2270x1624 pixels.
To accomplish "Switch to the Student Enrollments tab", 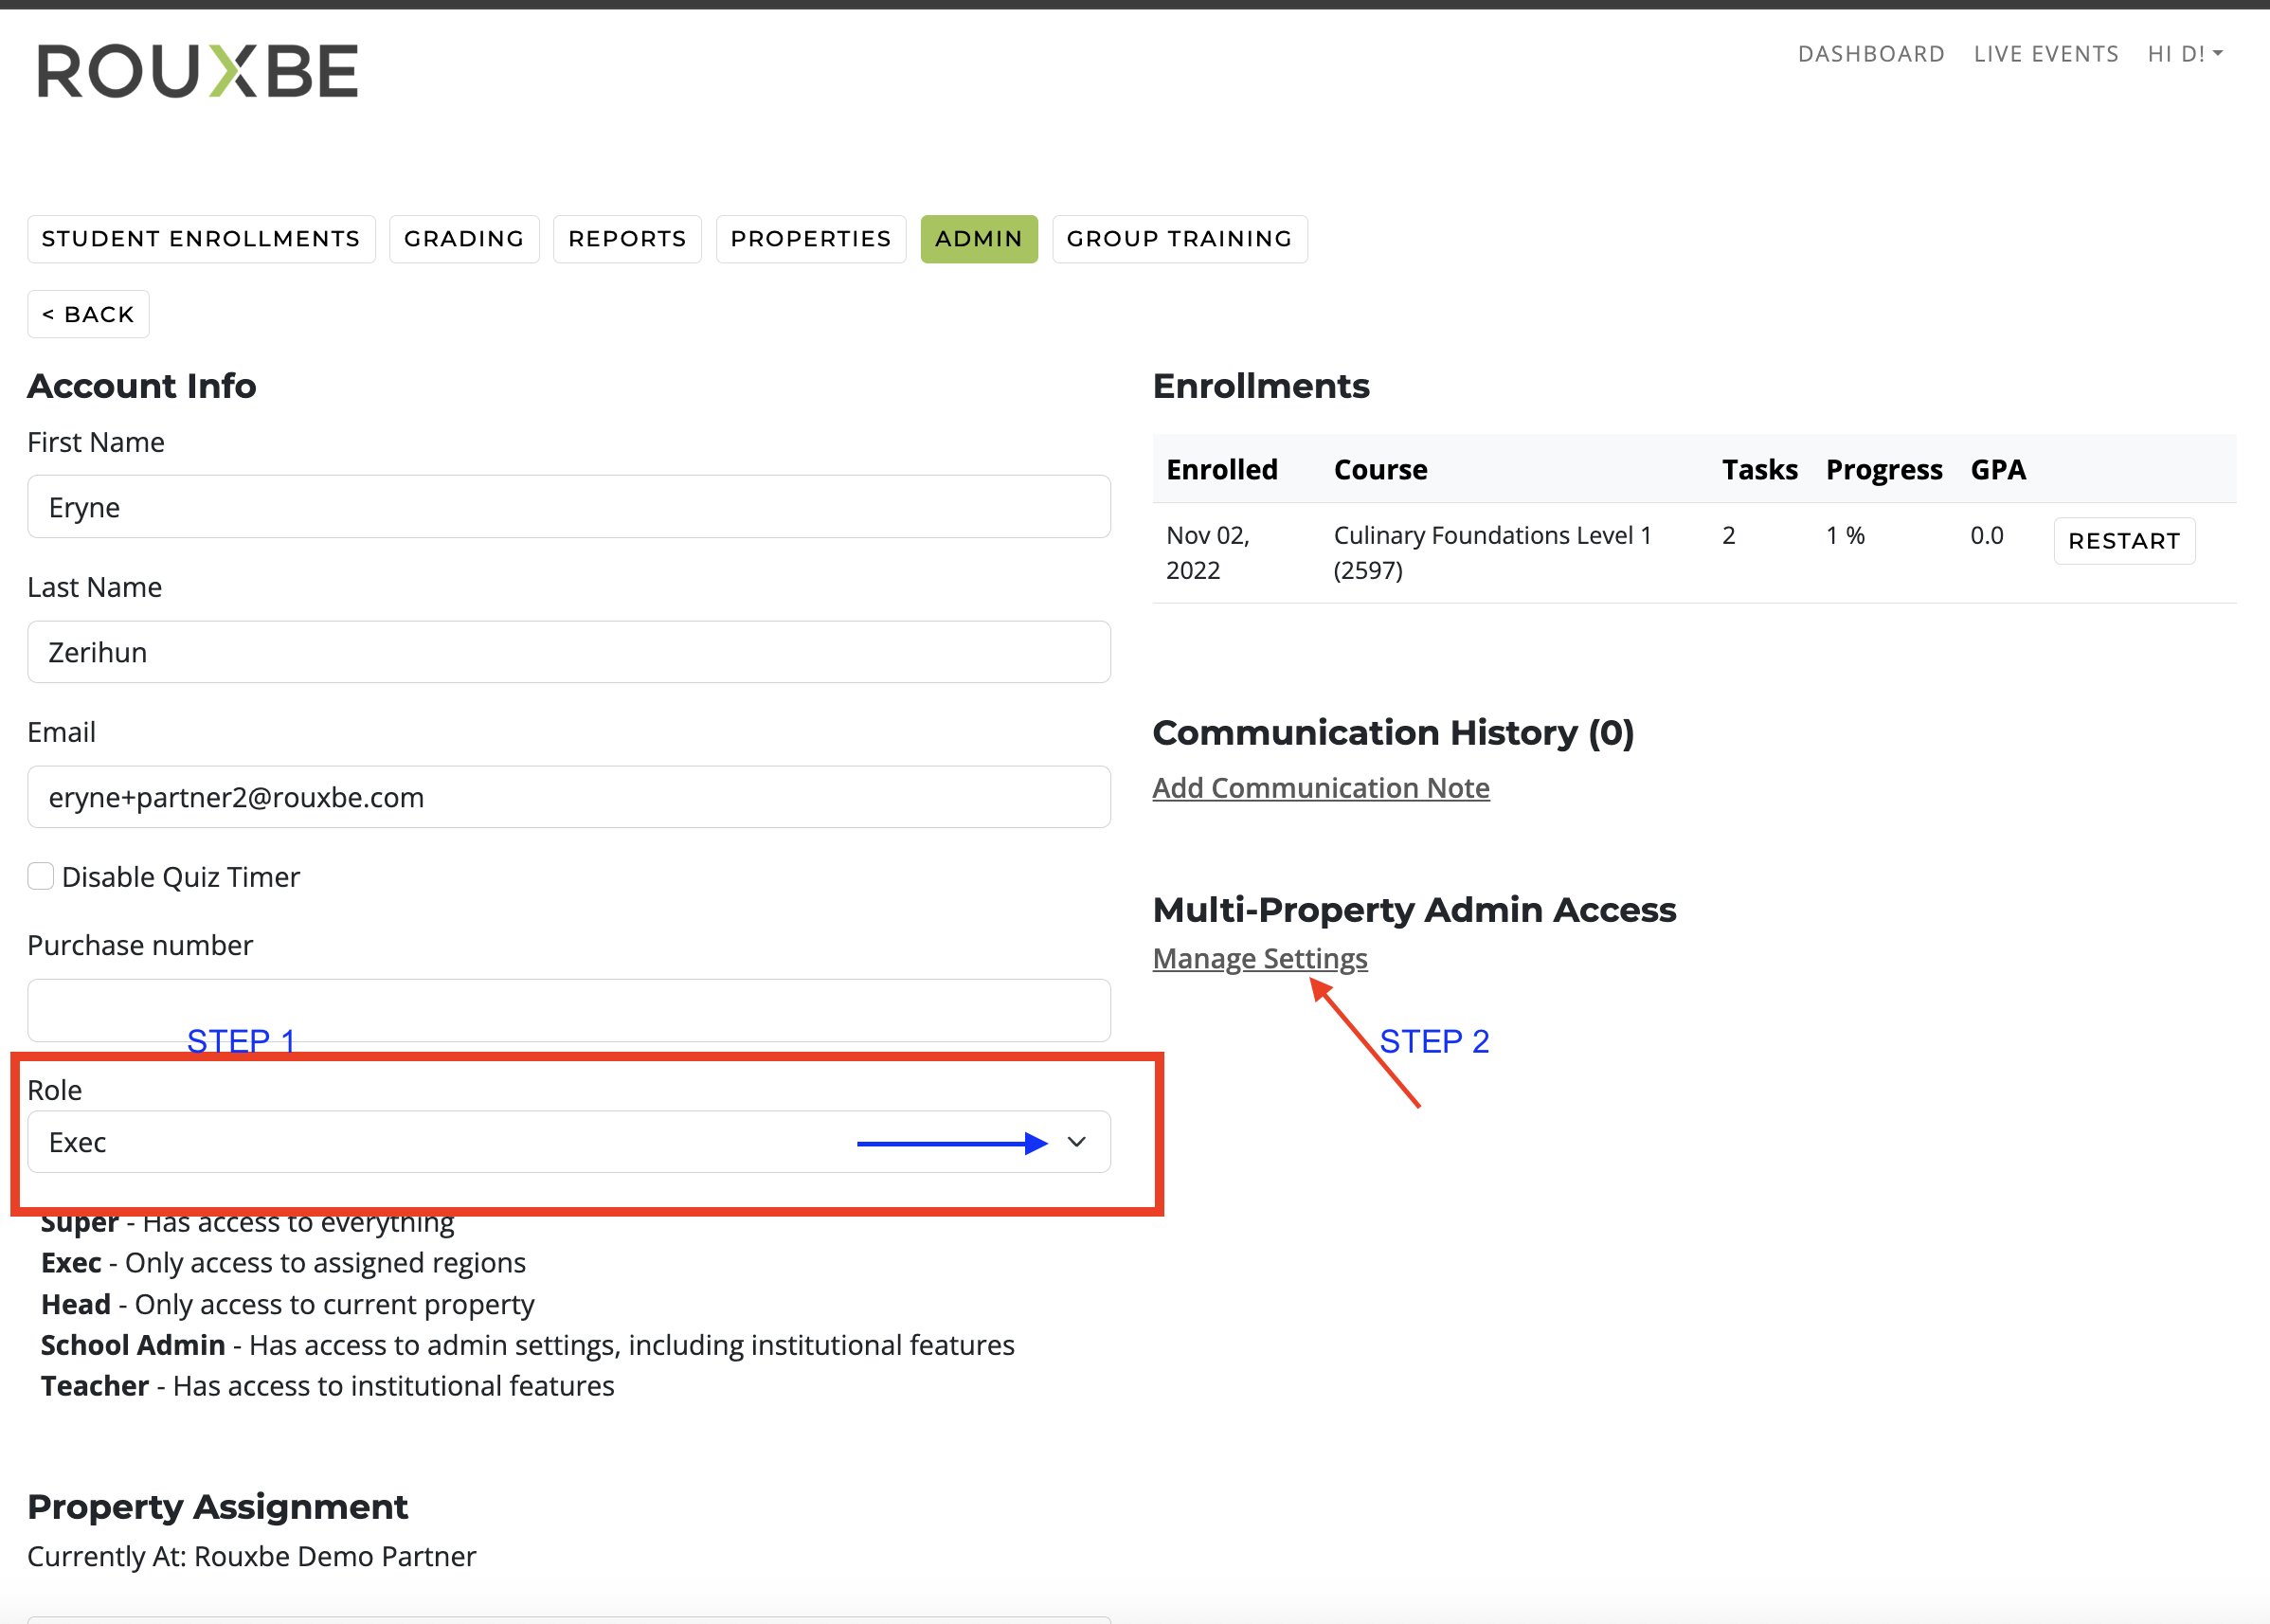I will tap(201, 239).
